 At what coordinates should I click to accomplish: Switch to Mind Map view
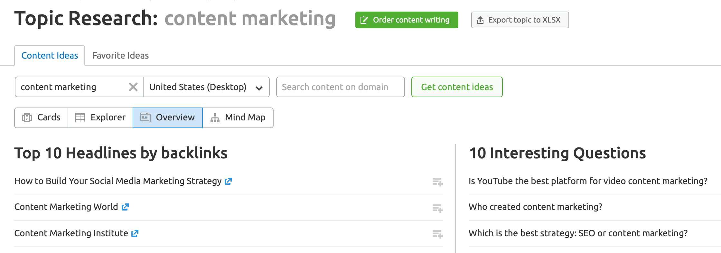pos(238,117)
